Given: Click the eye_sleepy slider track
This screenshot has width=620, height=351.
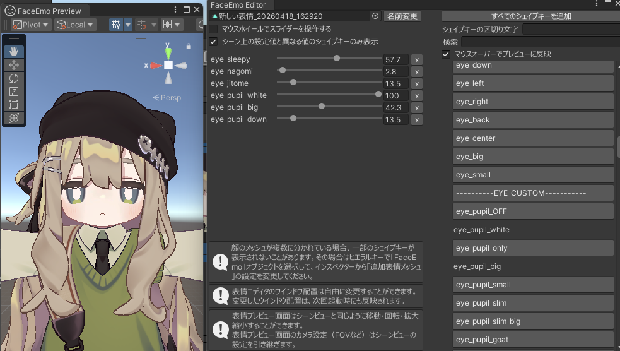Looking at the screenshot, I should [328, 59].
